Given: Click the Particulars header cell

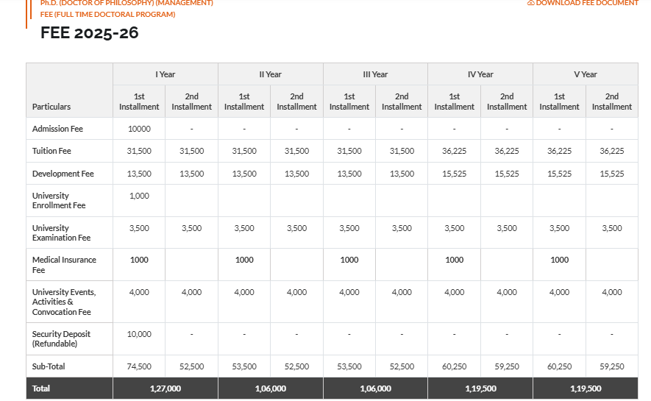Looking at the screenshot, I should tap(51, 107).
